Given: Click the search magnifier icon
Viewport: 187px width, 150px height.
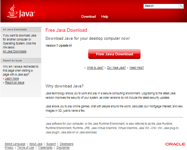Looking at the screenshot, I should point(181,6).
